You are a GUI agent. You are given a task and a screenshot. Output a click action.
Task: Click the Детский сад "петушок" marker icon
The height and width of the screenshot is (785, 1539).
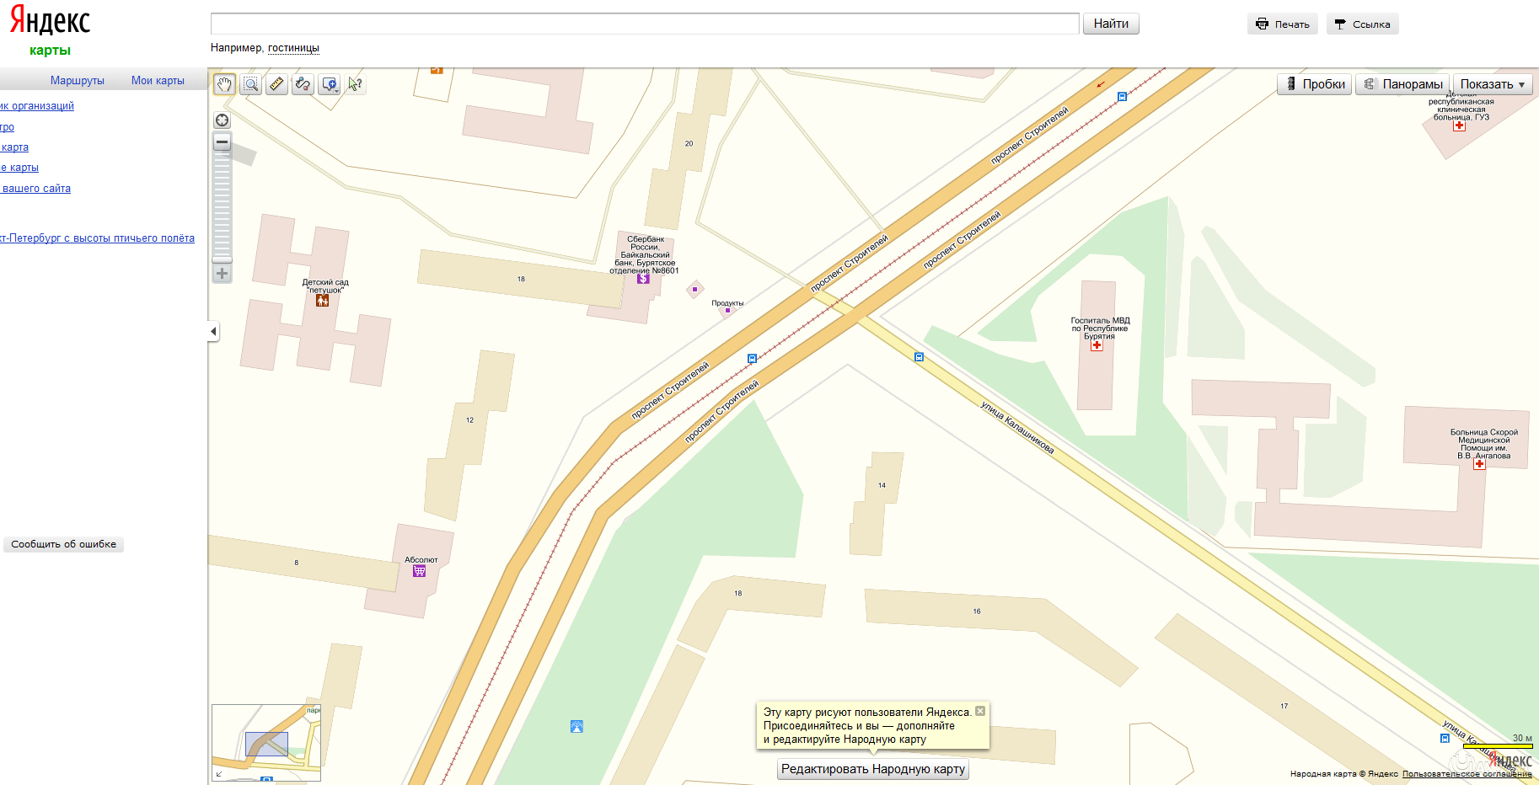pyautogui.click(x=322, y=300)
